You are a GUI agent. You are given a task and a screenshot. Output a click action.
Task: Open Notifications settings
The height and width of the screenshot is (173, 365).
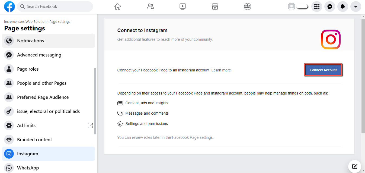tap(49, 41)
